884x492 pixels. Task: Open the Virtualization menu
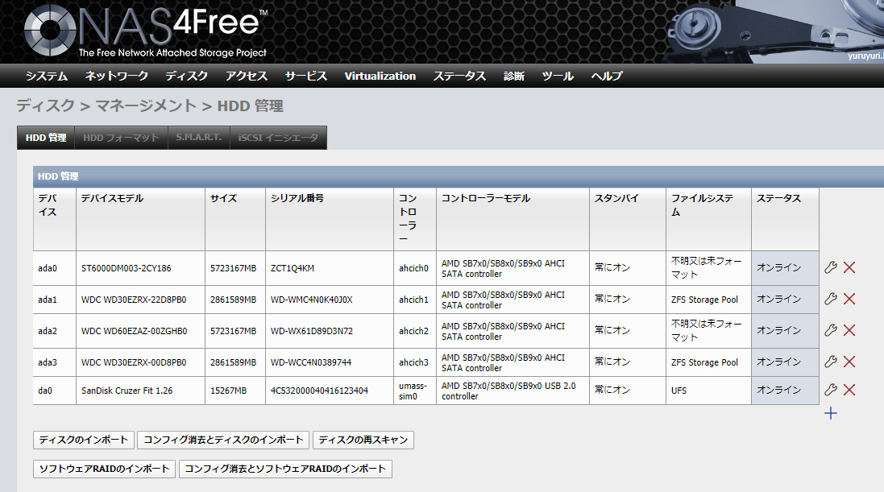(x=380, y=76)
